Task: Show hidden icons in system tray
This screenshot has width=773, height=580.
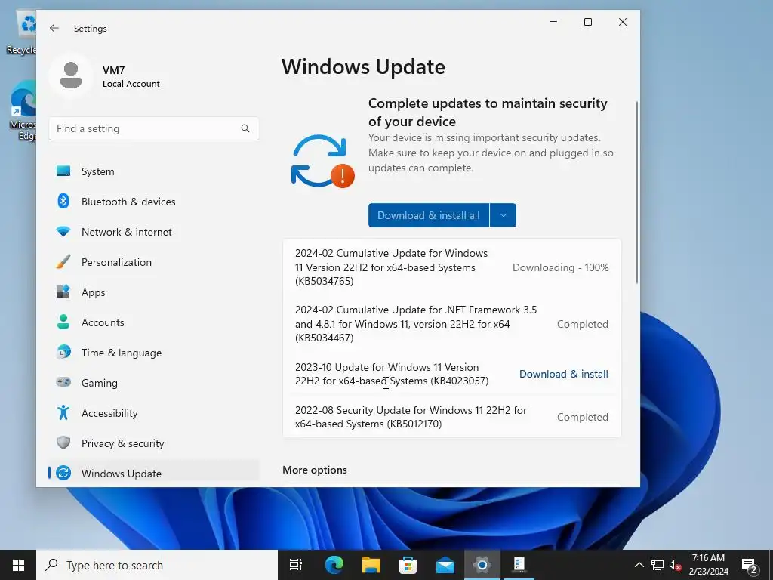Action: click(639, 565)
